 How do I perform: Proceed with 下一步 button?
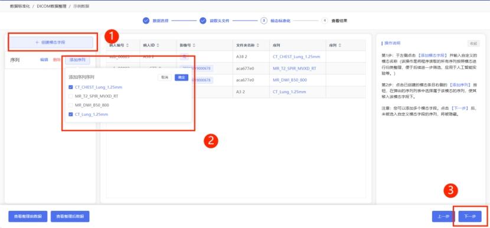click(470, 216)
